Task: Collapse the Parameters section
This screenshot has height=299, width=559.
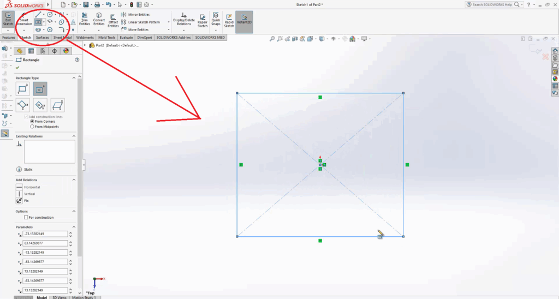Action: tap(74, 227)
